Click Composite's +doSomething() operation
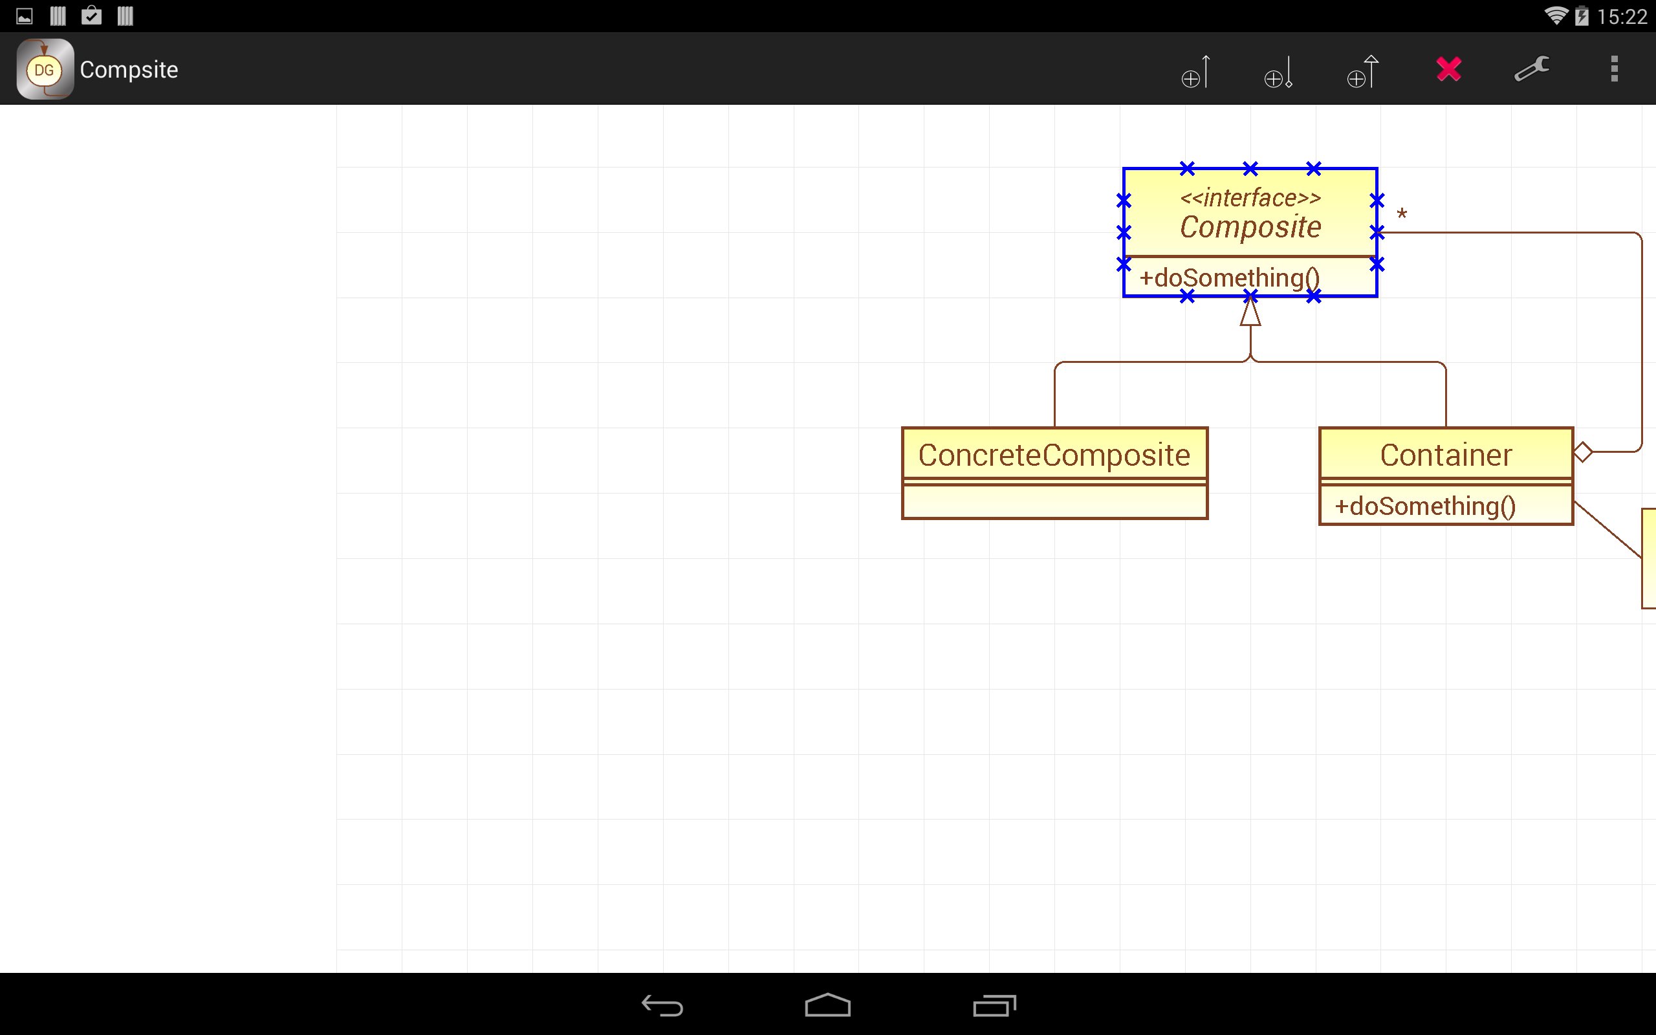 [1229, 278]
